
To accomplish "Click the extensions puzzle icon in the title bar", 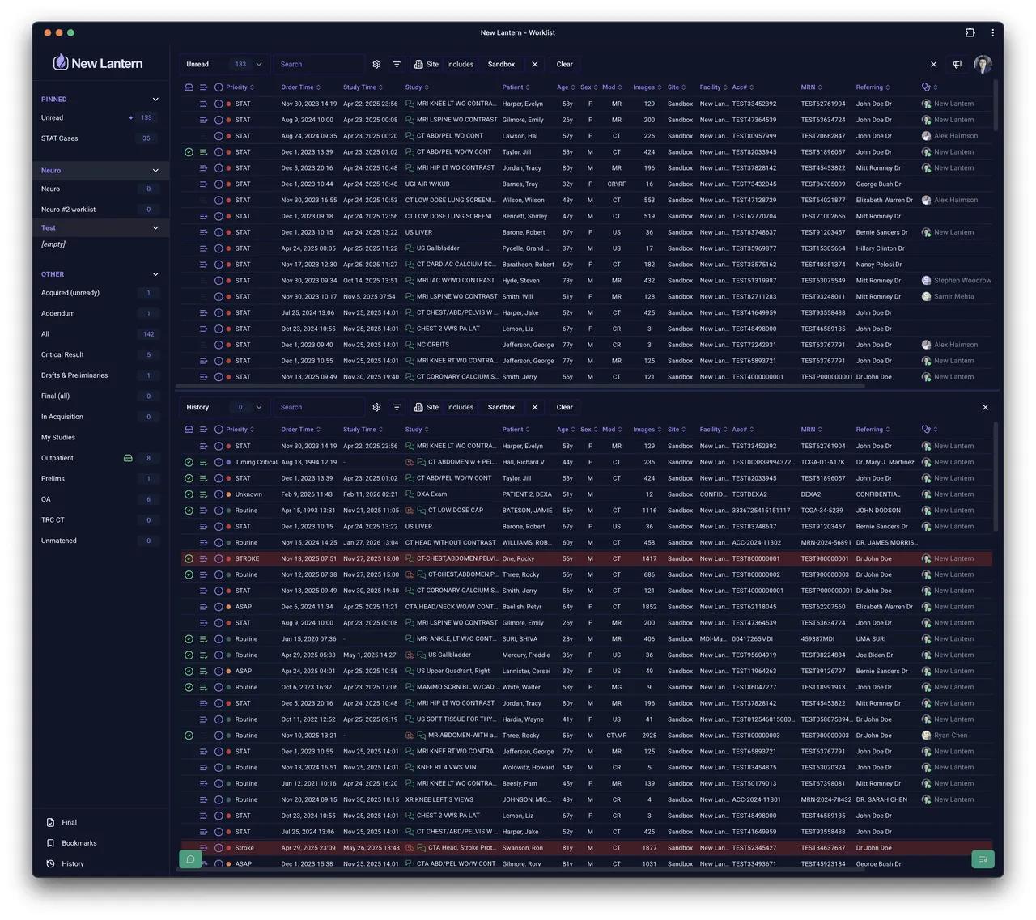I will pyautogui.click(x=970, y=32).
